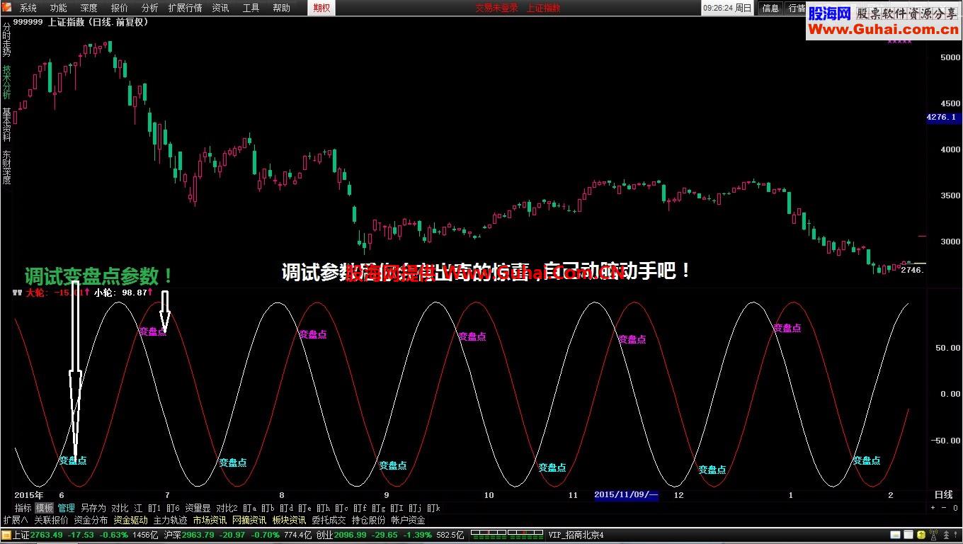
Task: Open the 板块资讯 tab
Action: (289, 520)
